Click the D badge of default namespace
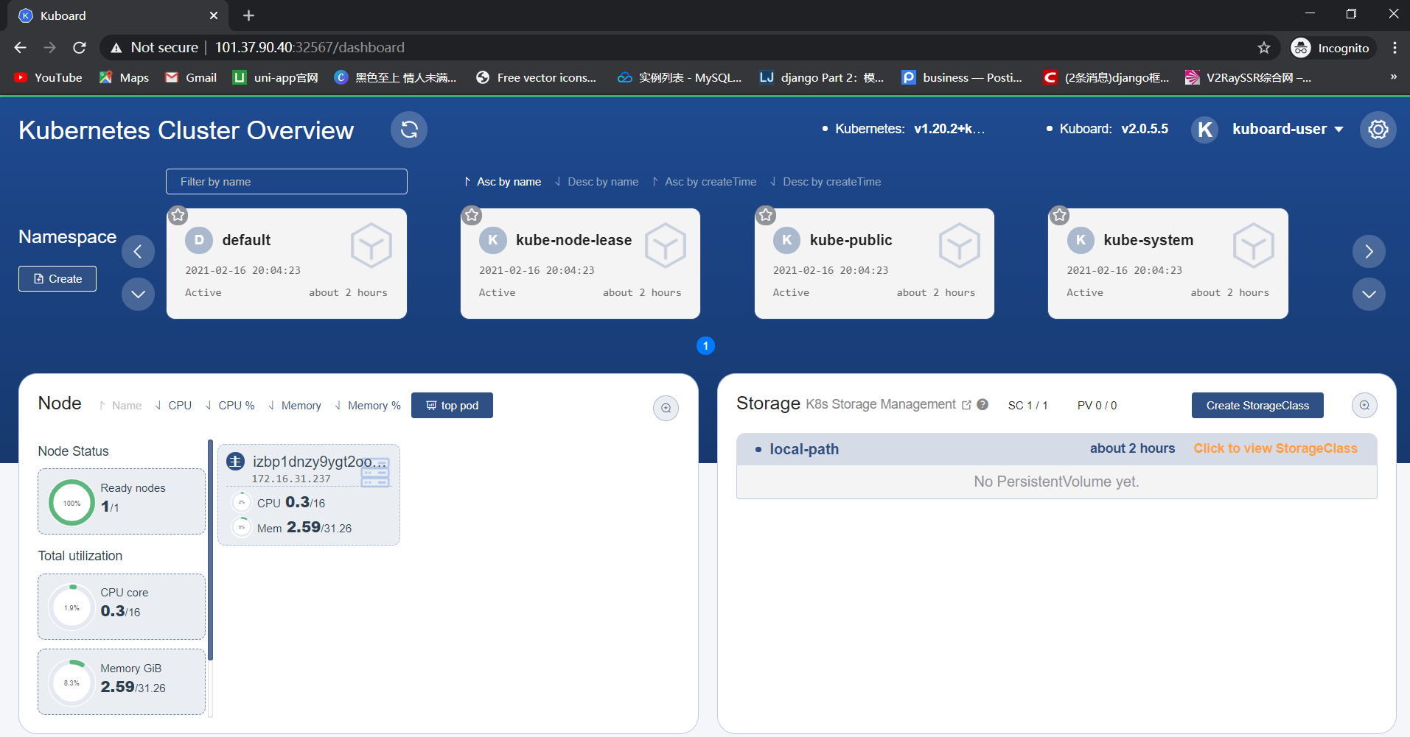Screen dimensions: 1410x737 click(x=199, y=240)
